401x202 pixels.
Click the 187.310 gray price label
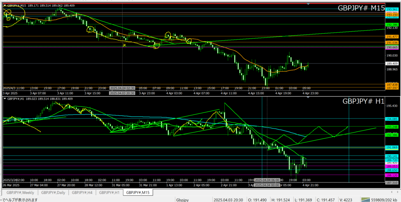391,182
